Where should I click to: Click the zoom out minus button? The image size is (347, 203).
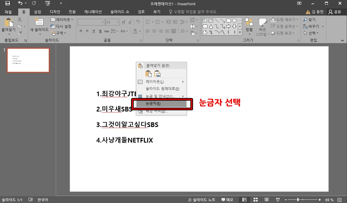click(x=286, y=200)
